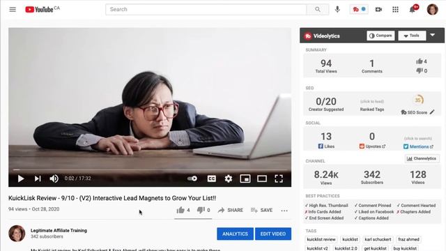Toggle theater mode
The height and width of the screenshot is (251, 446).
pos(262,178)
